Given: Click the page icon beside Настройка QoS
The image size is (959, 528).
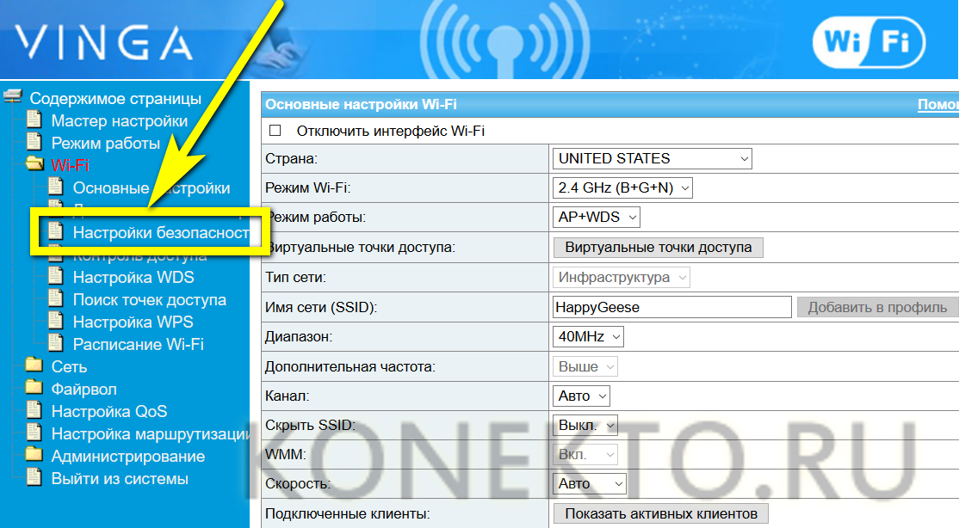Looking at the screenshot, I should pos(34,410).
